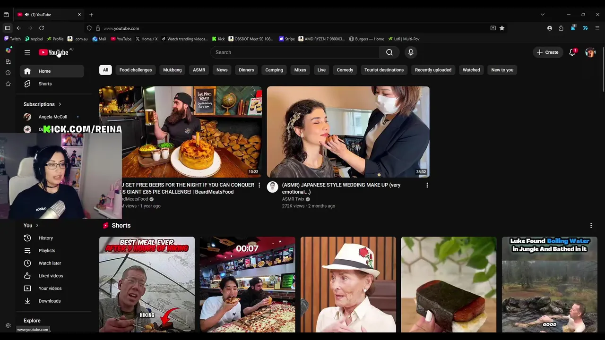This screenshot has width=605, height=340.
Task: Open the notifications bell
Action: tap(572, 52)
